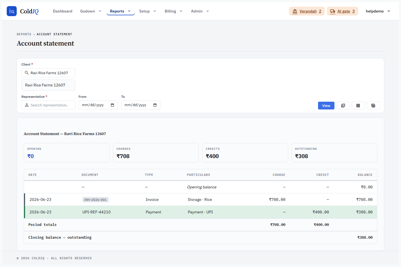This screenshot has height=267, width=401.
Task: Click the Invoice type cell
Action: [x=152, y=199]
